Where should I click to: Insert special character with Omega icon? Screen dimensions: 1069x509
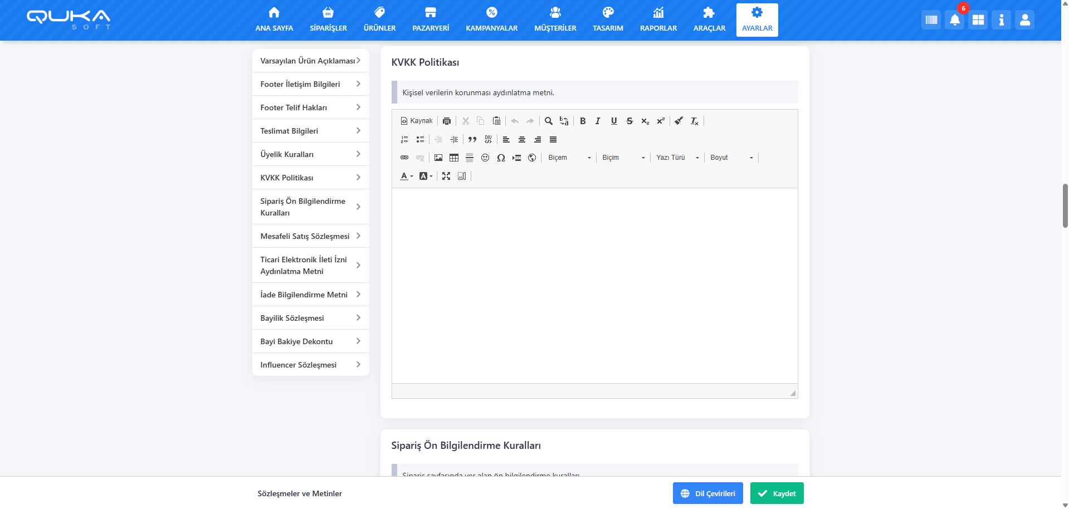(501, 158)
